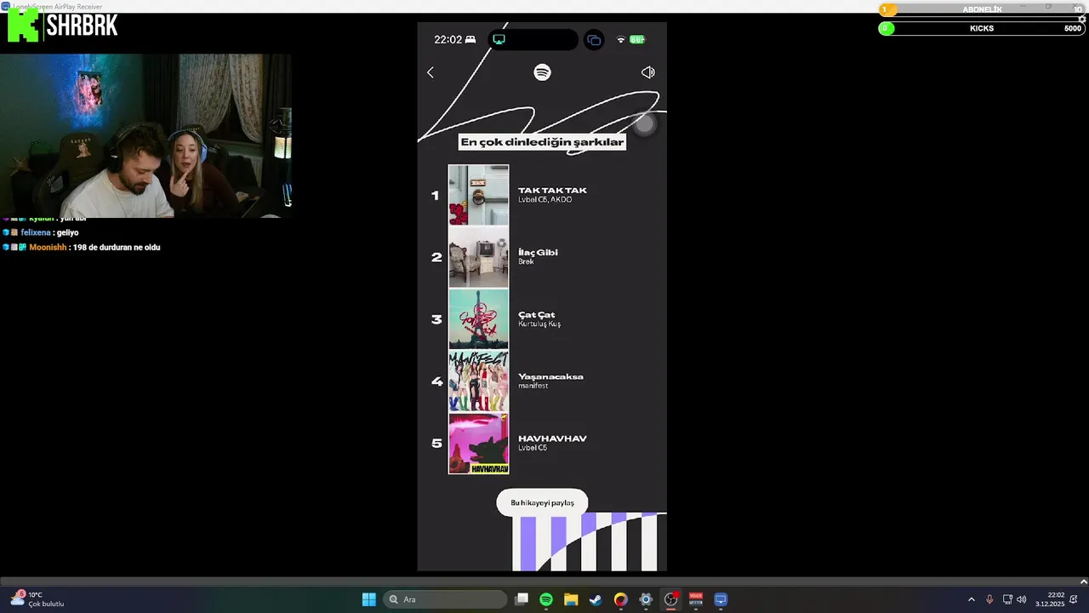Open the network icon in system tray
1089x613 pixels.
pyautogui.click(x=1007, y=599)
